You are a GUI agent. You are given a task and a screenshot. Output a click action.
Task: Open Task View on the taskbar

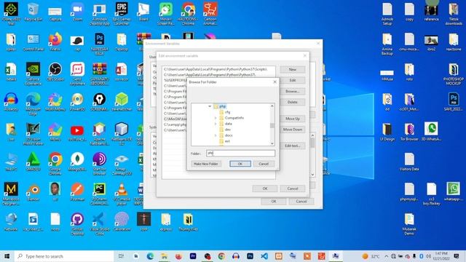tap(122, 256)
